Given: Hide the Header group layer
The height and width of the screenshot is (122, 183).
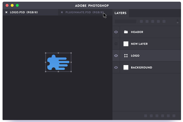Looking at the screenshot, I should click(x=116, y=32).
